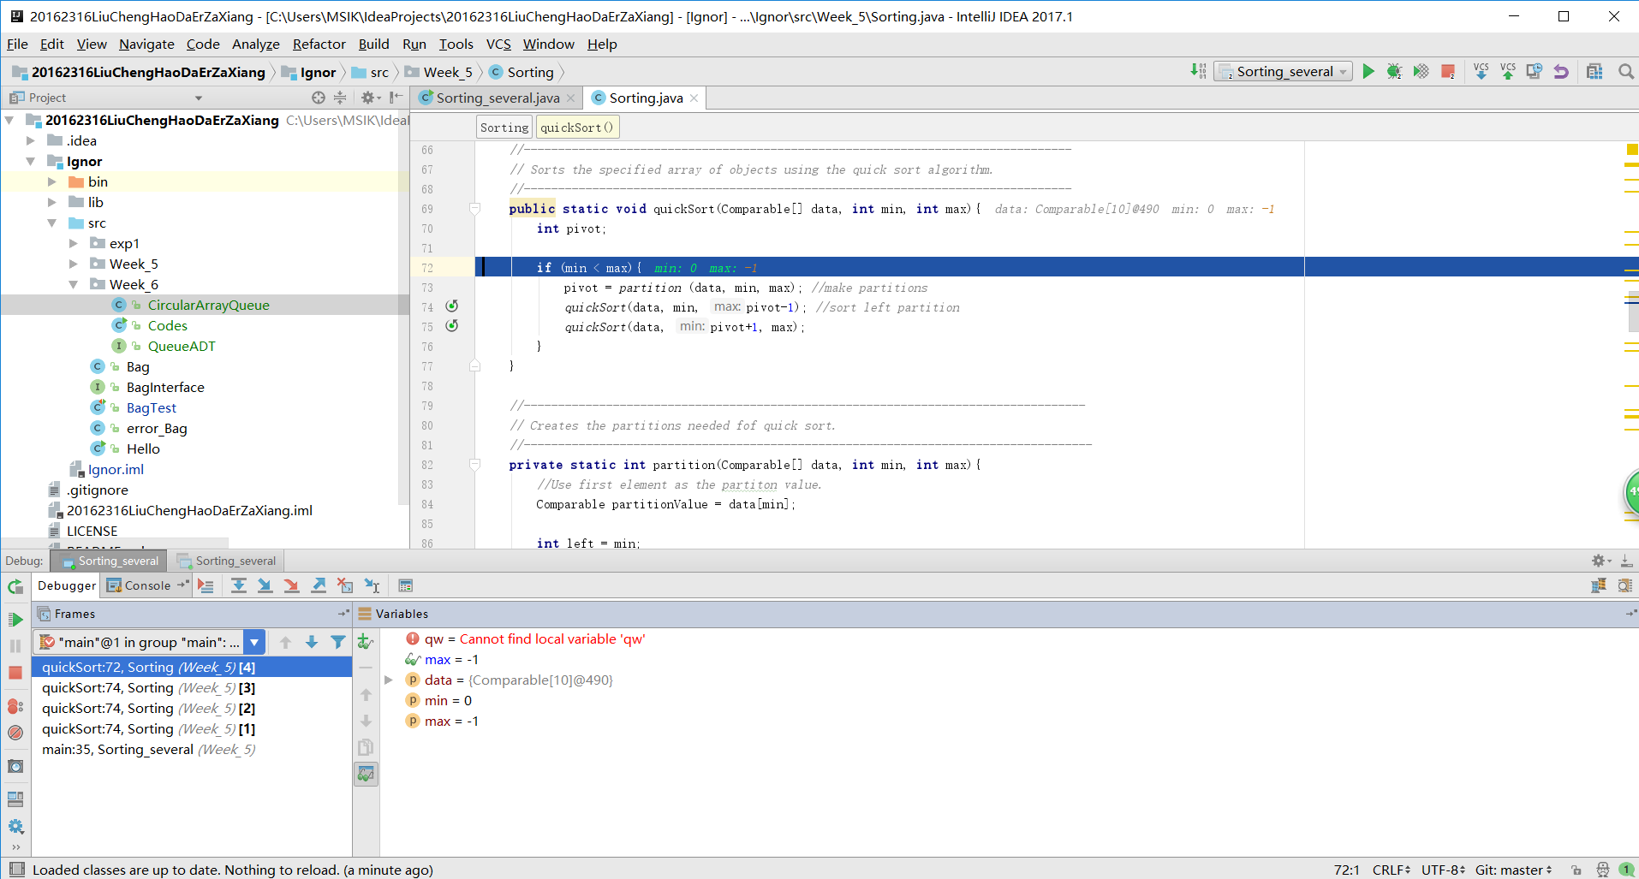Click Scroll from Source target icon in Project panel

(319, 98)
